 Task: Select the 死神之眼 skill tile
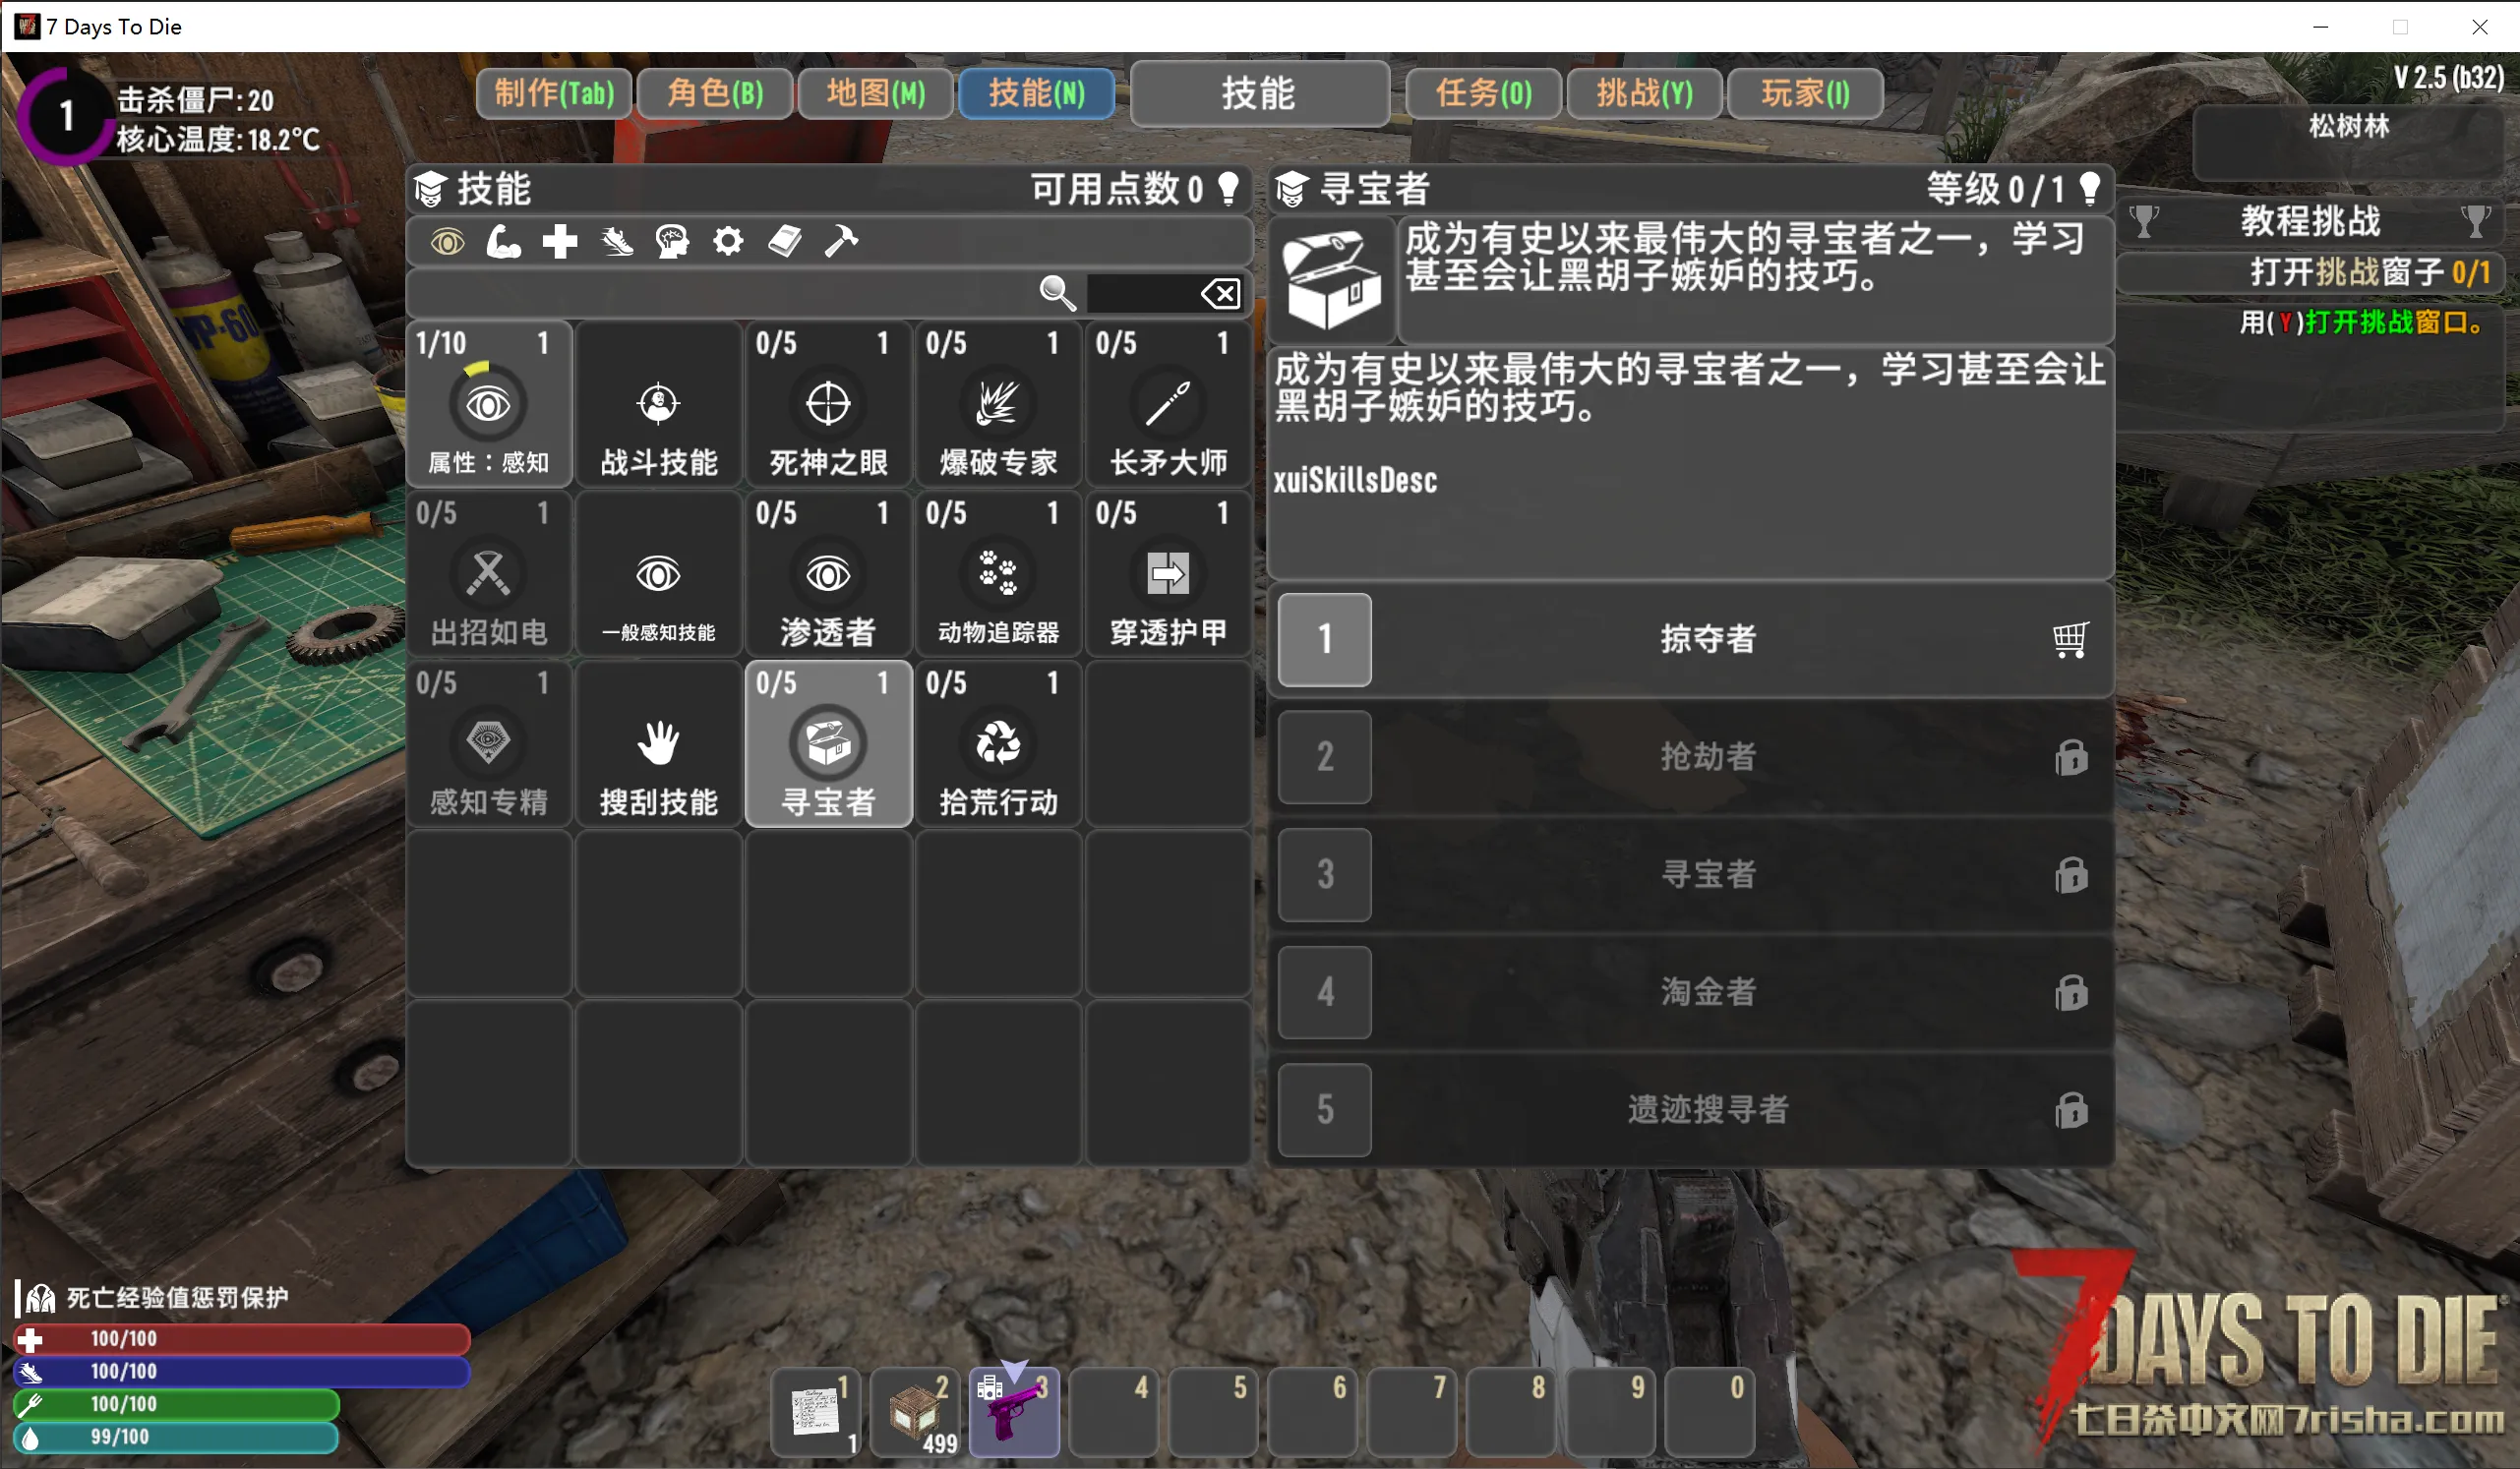828,405
